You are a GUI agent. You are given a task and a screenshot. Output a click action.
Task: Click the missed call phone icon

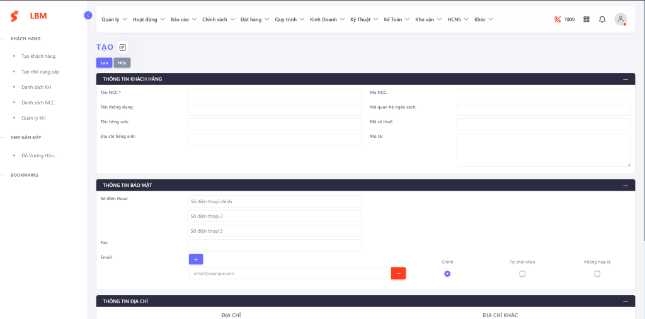point(557,20)
